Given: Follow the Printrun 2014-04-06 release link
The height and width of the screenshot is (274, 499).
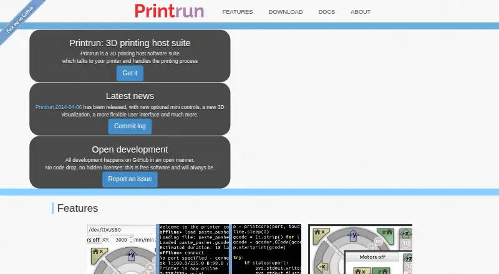Looking at the screenshot, I should pyautogui.click(x=59, y=107).
